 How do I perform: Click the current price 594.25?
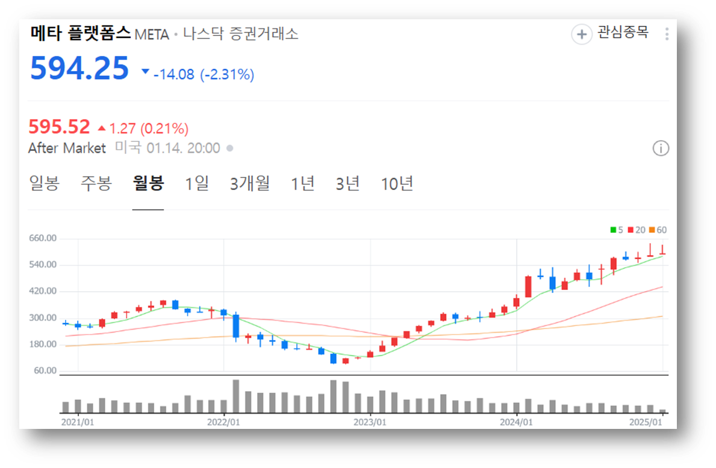point(79,69)
